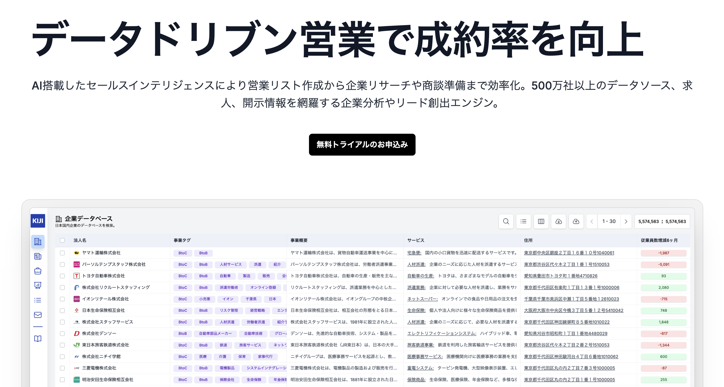Image resolution: width=724 pixels, height=387 pixels.
Task: Open the 宅急便 service link
Action: [414, 253]
